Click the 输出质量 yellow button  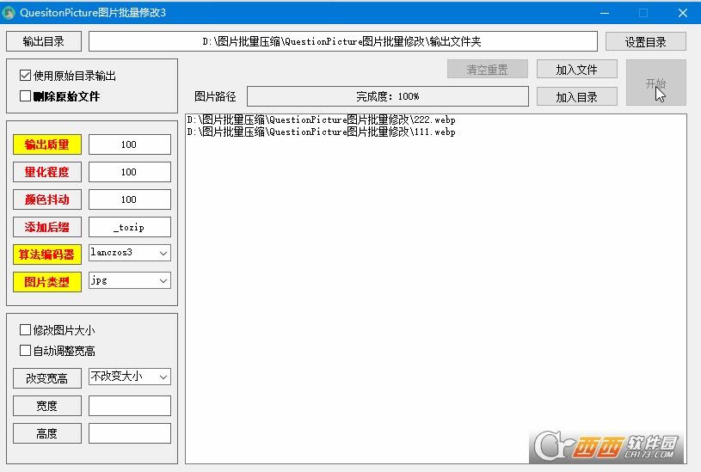coord(47,144)
